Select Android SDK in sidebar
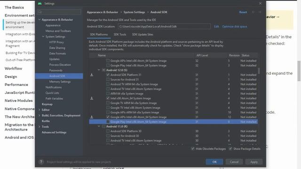The image size is (301, 169). 59,76
